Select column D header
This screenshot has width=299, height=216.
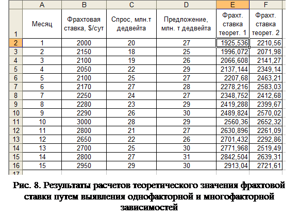(186, 5)
